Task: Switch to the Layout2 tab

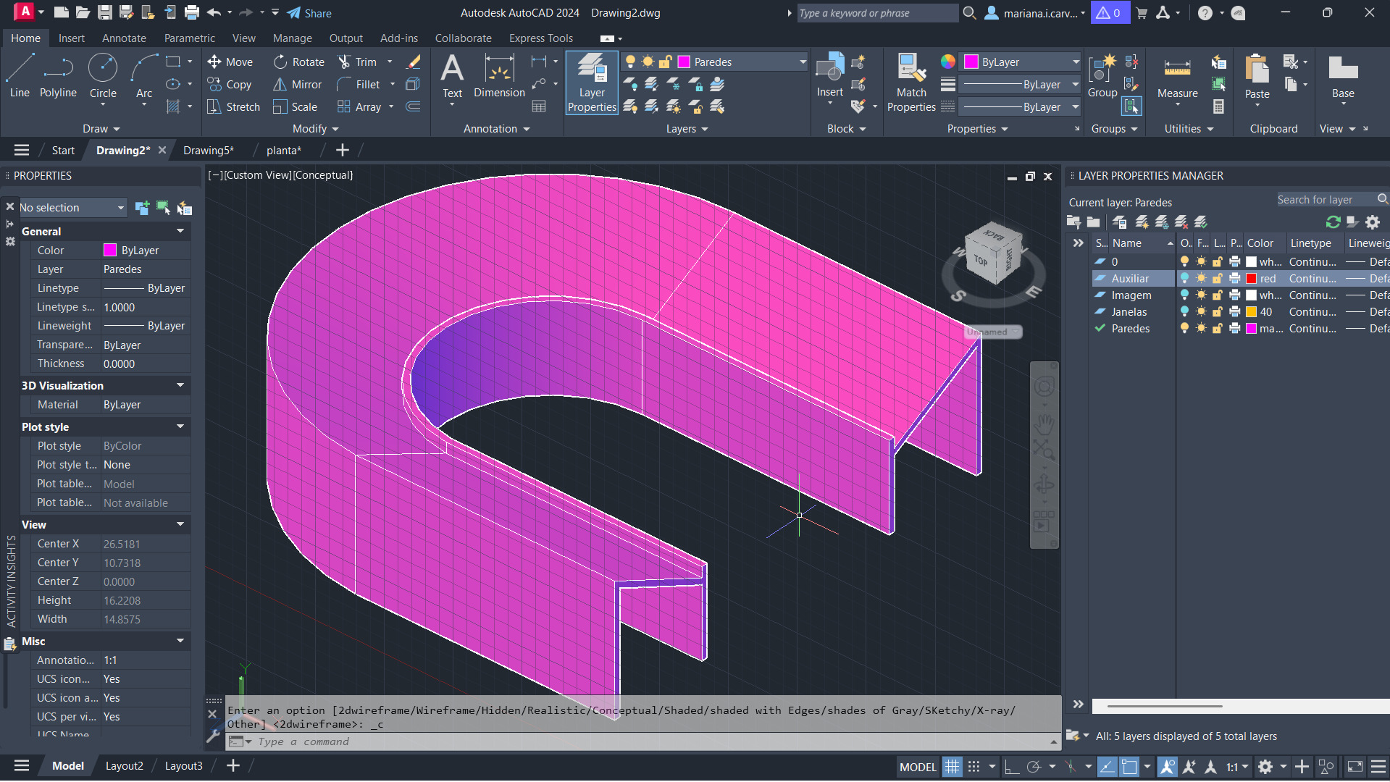Action: tap(124, 766)
